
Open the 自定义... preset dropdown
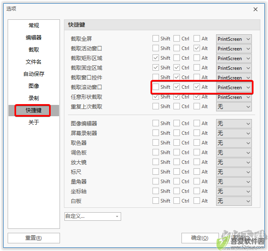pos(93,216)
